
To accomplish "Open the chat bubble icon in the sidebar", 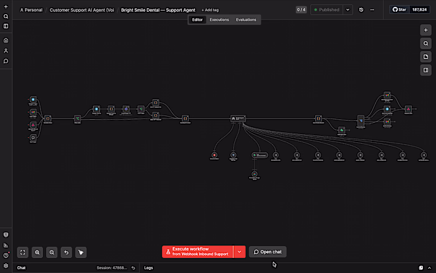I will pos(6,61).
